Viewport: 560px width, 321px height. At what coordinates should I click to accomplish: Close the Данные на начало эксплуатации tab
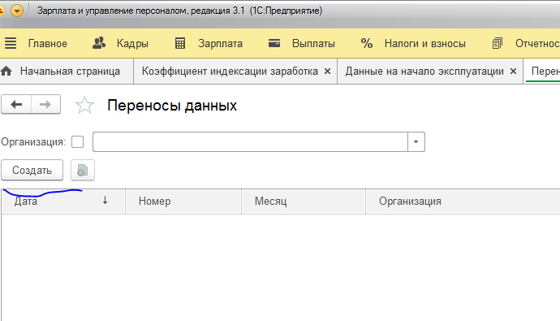pyautogui.click(x=513, y=72)
